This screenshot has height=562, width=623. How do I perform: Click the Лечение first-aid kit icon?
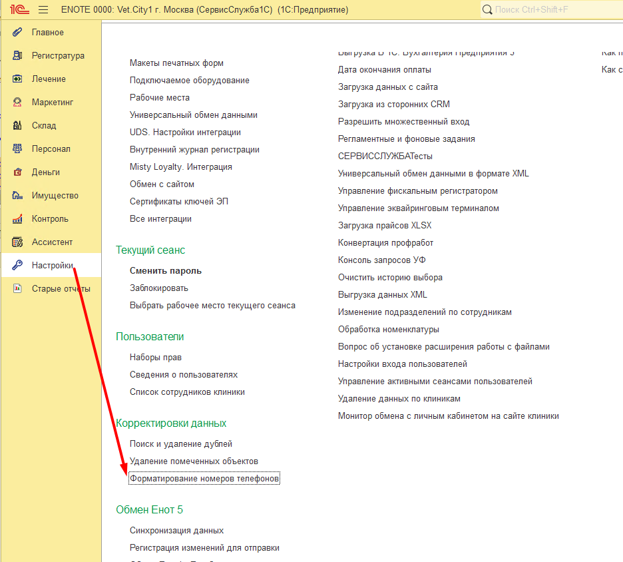click(x=18, y=79)
